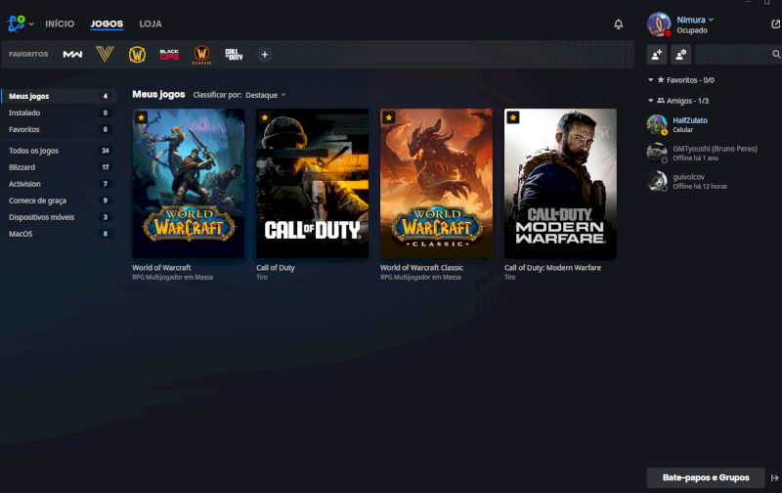Collapse the Amigos friends group

[650, 101]
